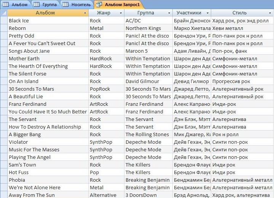Click the '3 DoorsDown' group cell

tap(148, 195)
